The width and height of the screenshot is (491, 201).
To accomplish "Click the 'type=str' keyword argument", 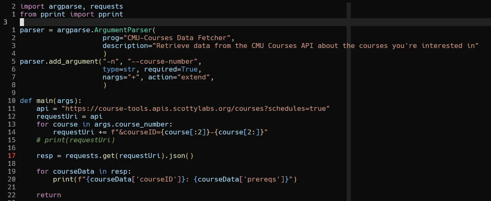I will [x=119, y=69].
